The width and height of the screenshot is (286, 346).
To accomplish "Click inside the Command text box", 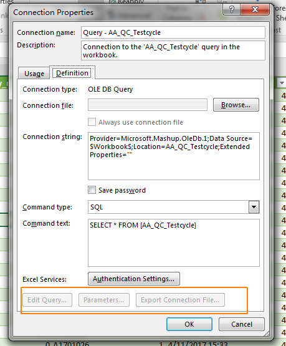I will point(174,243).
